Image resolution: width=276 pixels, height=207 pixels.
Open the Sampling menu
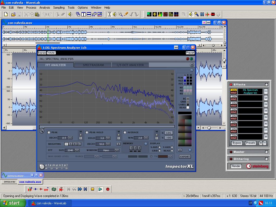59,8
